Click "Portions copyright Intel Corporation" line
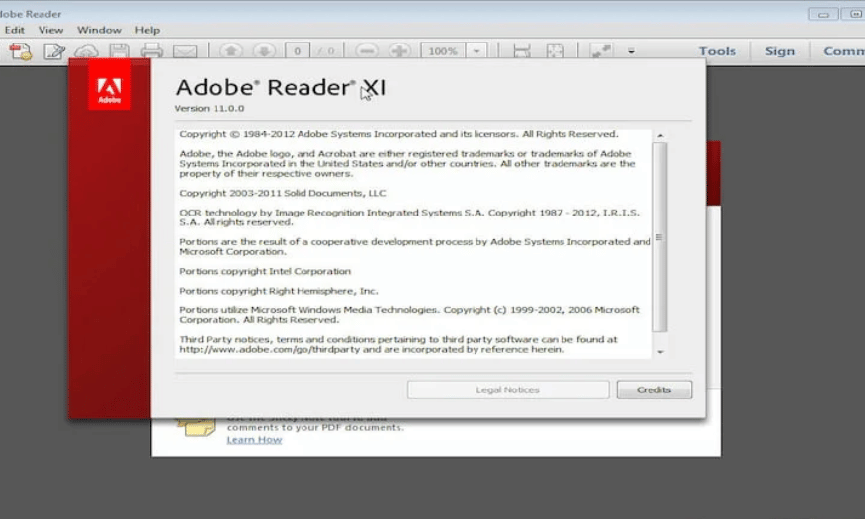The width and height of the screenshot is (865, 519). [265, 271]
